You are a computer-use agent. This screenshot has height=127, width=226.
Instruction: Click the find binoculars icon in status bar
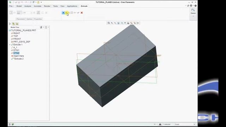(160, 125)
